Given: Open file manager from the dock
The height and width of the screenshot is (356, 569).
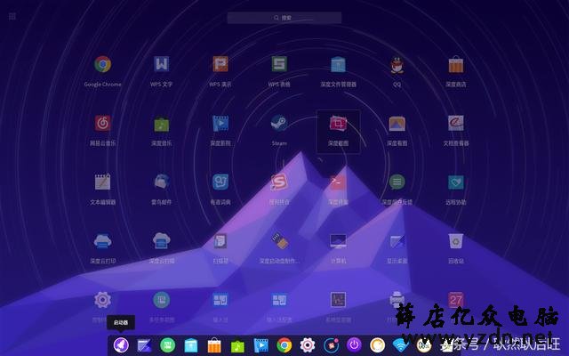Looking at the screenshot, I should (191, 345).
